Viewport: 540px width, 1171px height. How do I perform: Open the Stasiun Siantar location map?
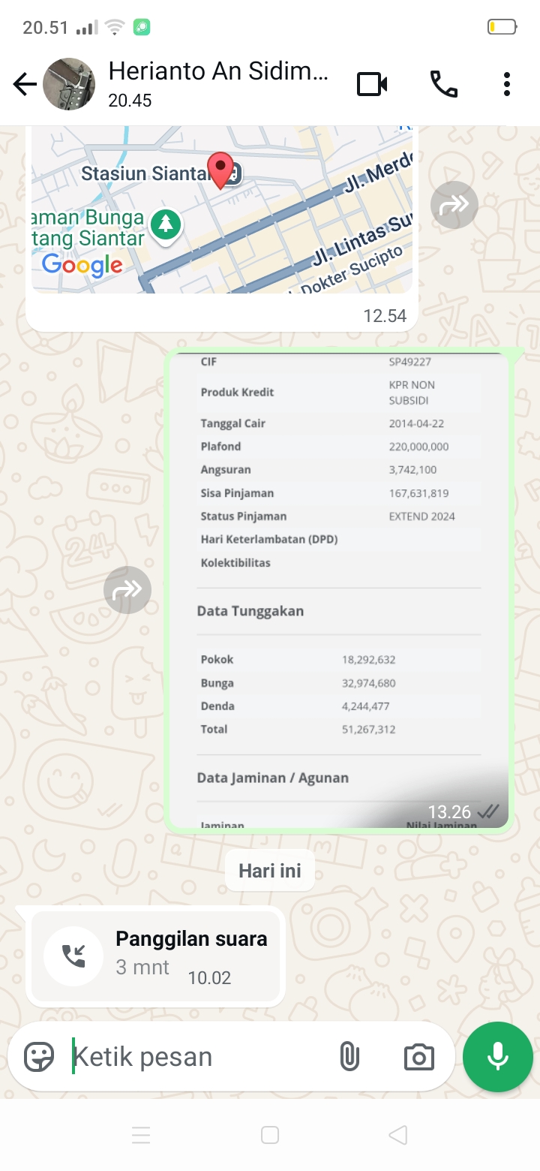click(x=222, y=210)
